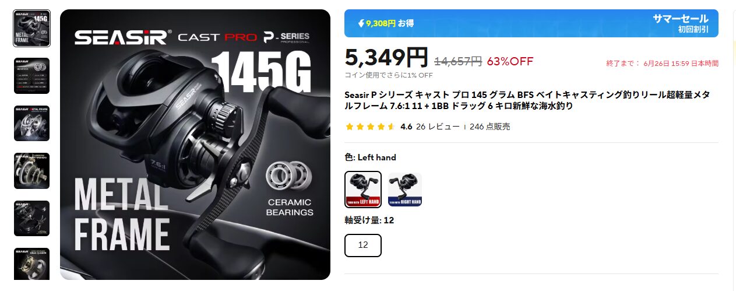Choose the Left hand reel option
The height and width of the screenshot is (291, 736).
[363, 190]
